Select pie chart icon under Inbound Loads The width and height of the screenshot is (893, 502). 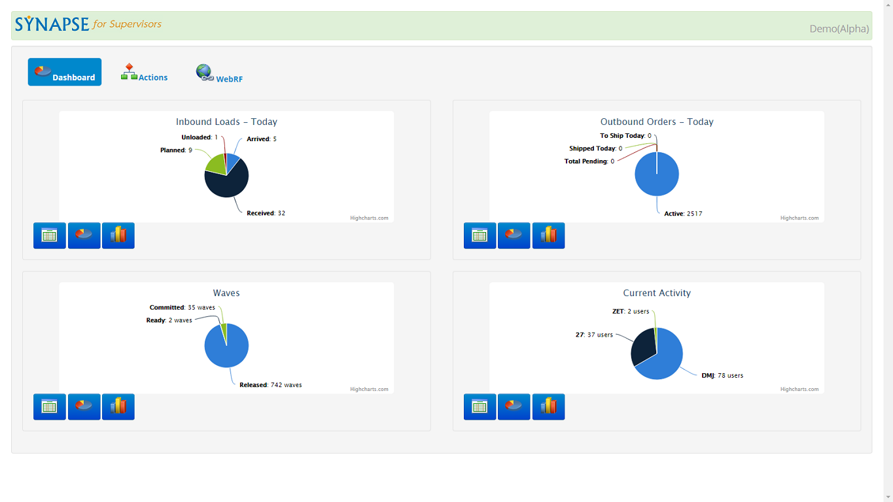(x=84, y=235)
